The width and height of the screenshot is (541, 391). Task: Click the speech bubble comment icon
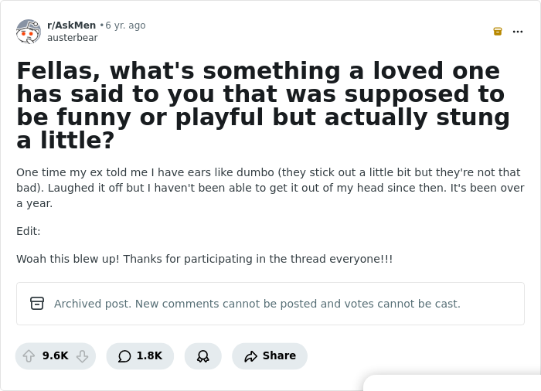point(124,356)
